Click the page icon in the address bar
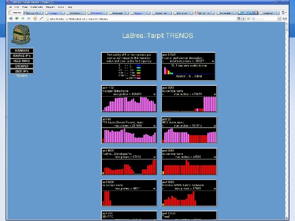Image resolution: width=295 pixels, height=221 pixels. [48, 19]
